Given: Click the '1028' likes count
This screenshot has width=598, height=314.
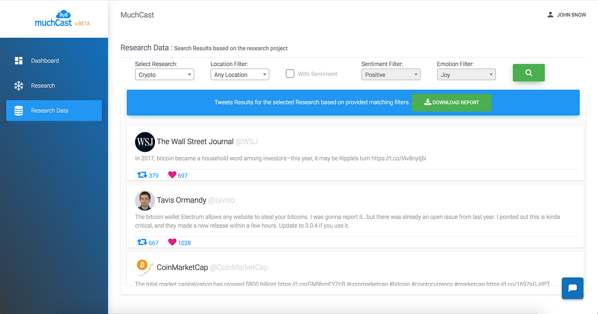Looking at the screenshot, I should tap(184, 243).
